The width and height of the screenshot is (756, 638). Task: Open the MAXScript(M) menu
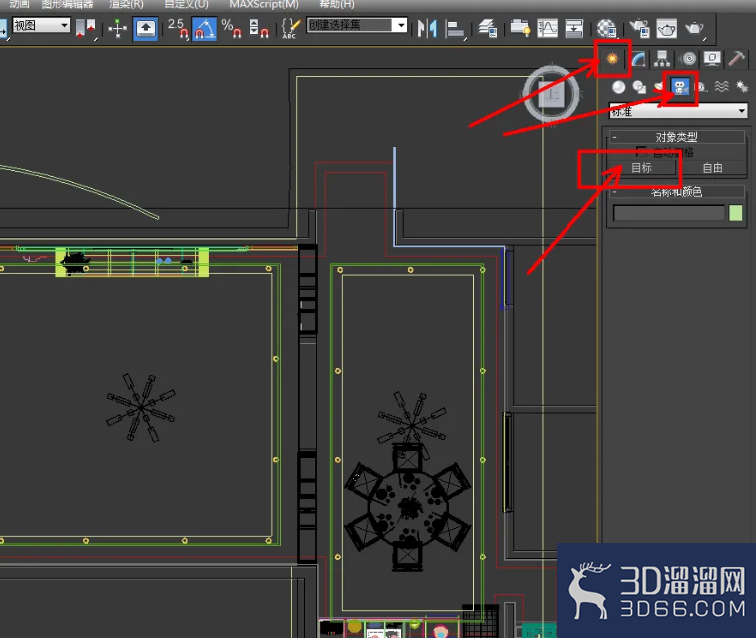point(264,4)
